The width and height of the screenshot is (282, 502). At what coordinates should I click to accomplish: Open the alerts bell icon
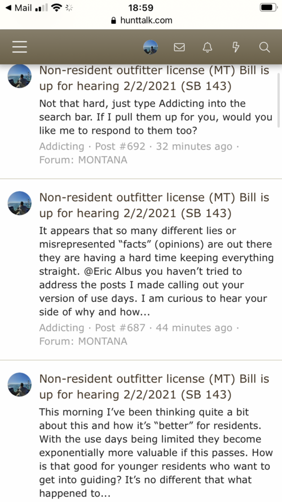(x=208, y=47)
